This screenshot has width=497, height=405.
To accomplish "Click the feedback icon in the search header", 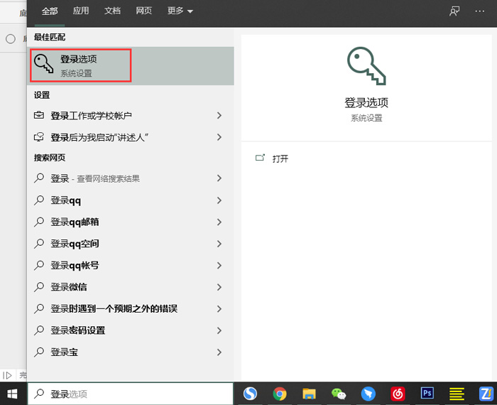I will point(454,11).
